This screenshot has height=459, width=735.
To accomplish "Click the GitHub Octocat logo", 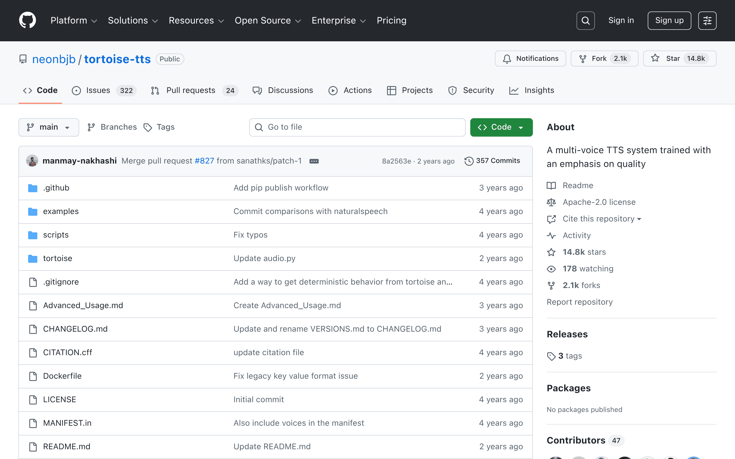I will (27, 20).
